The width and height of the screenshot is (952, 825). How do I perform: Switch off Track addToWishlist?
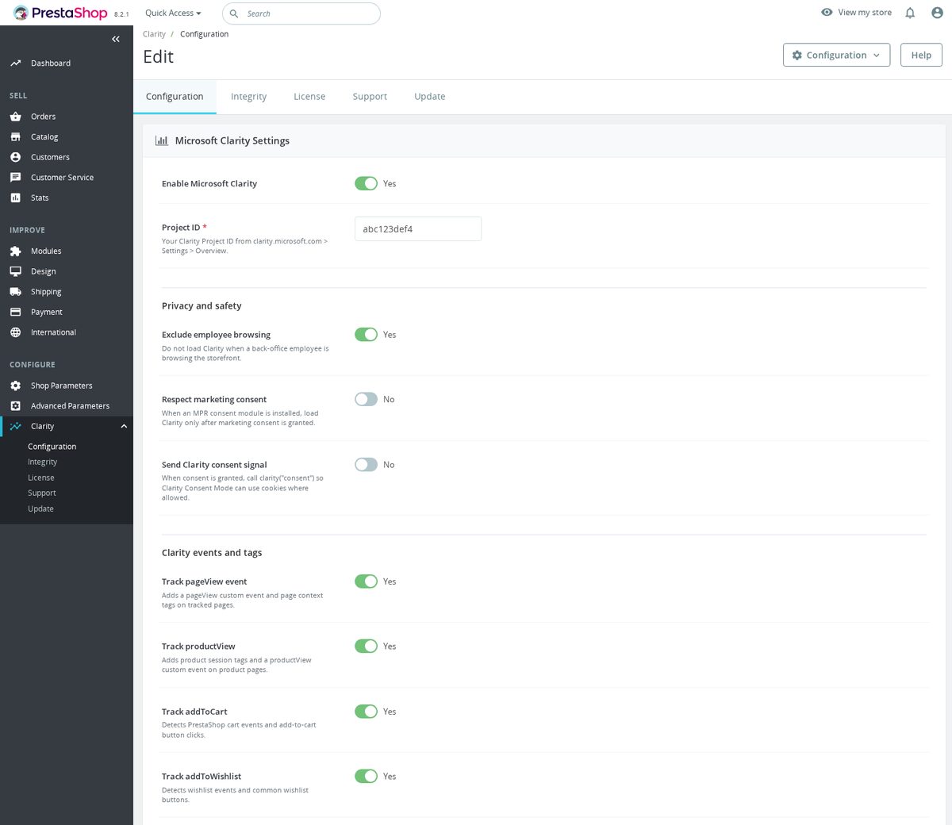click(366, 776)
